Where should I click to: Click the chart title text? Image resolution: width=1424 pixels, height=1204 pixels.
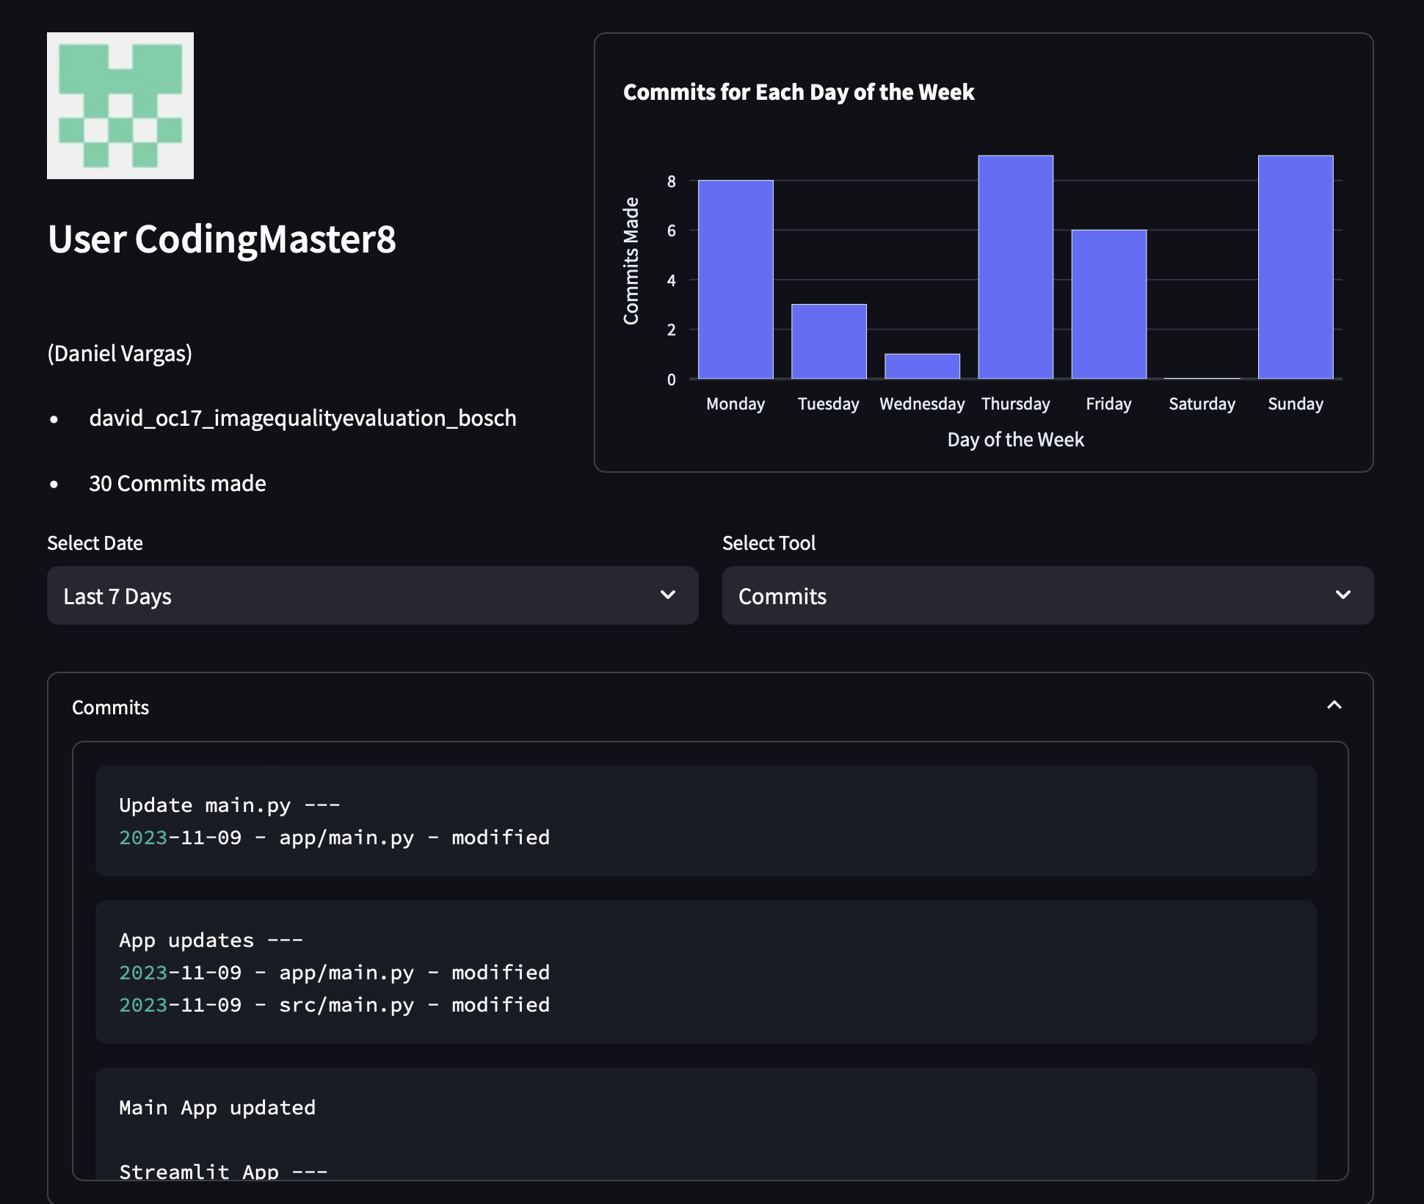coord(798,93)
